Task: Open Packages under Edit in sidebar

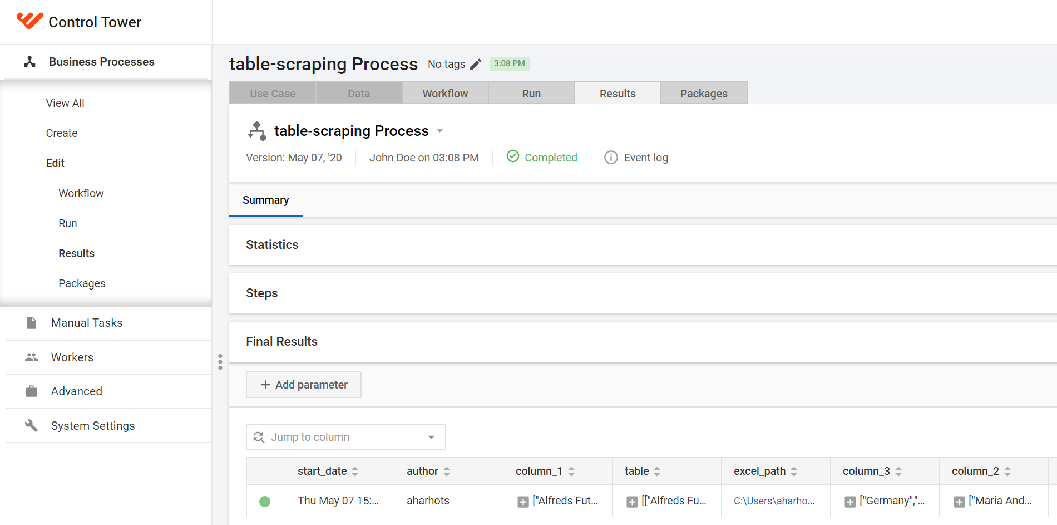Action: click(82, 283)
